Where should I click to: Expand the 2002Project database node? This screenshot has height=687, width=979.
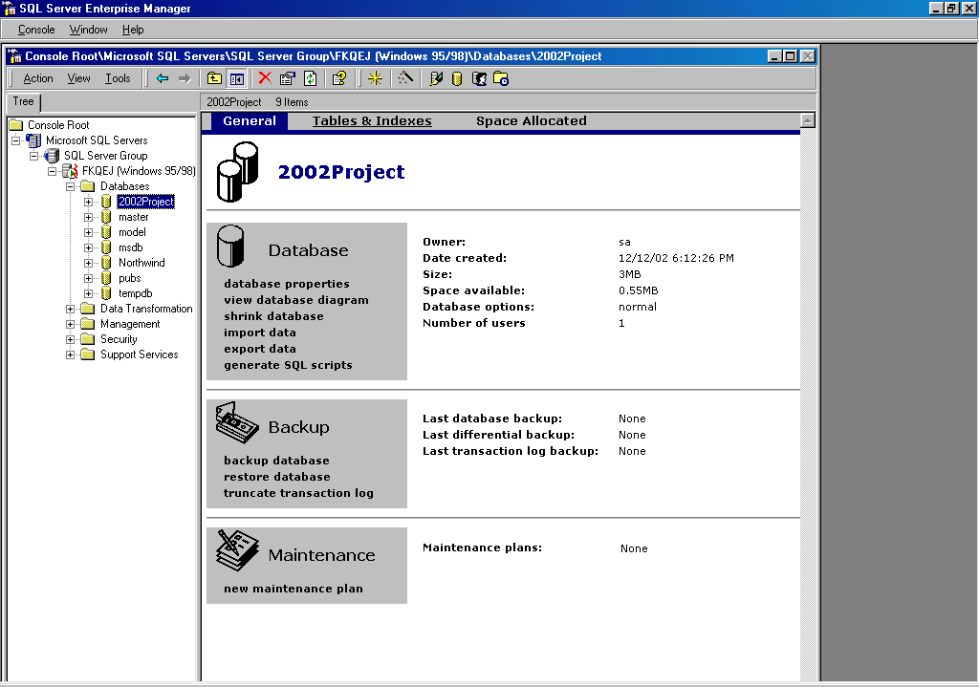88,202
